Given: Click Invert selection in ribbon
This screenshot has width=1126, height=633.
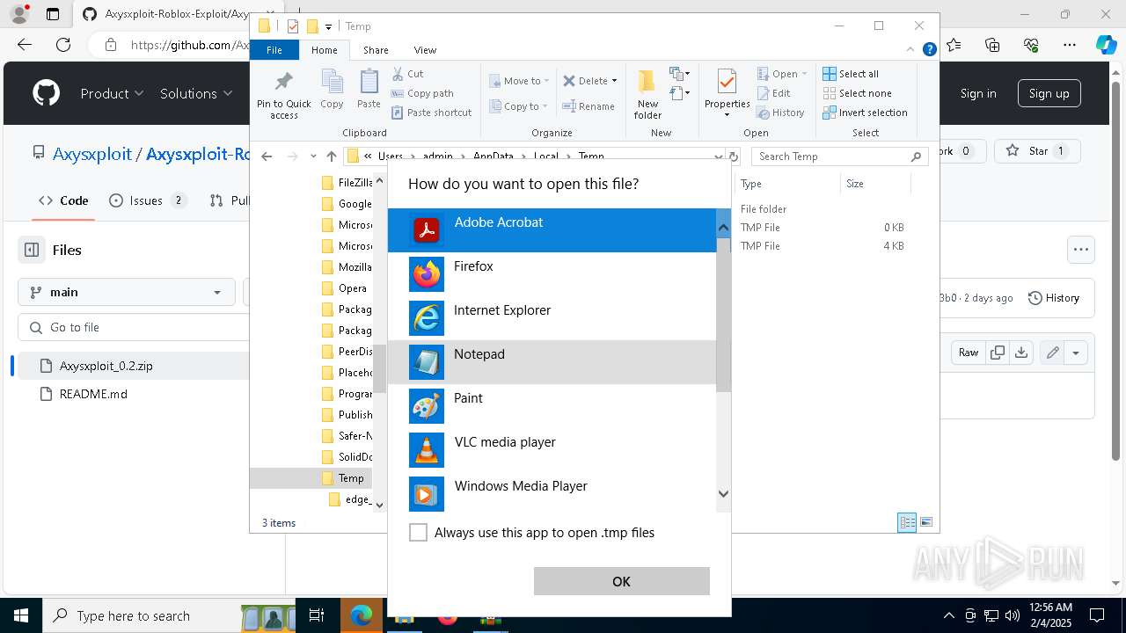Looking at the screenshot, I should coord(865,113).
